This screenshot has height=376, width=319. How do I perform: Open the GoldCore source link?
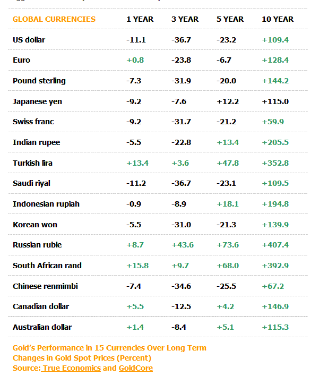tap(135, 368)
